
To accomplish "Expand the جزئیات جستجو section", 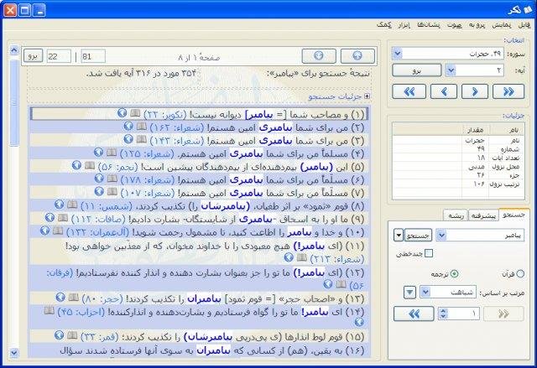I will [x=368, y=97].
